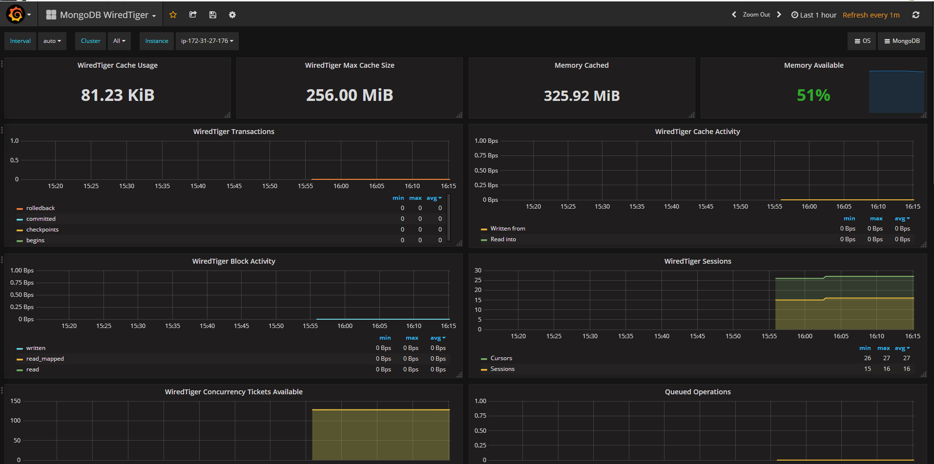This screenshot has height=464, width=934.
Task: Open color picker for Cursors swatch
Action: click(484, 359)
